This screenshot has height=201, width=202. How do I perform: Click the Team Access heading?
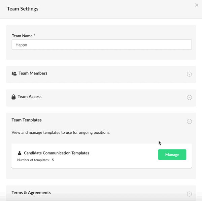(30, 97)
